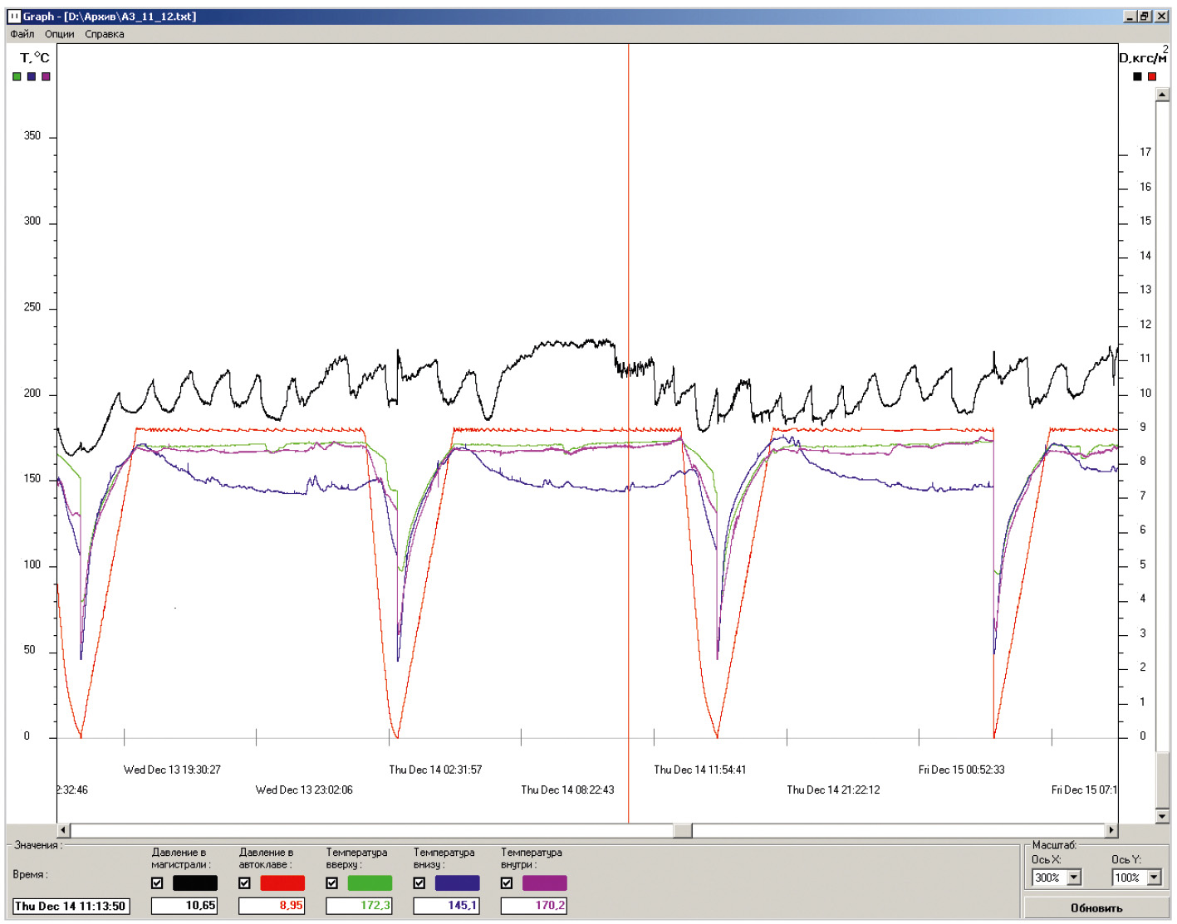
Task: Click the Обновить button
Action: pyautogui.click(x=1096, y=908)
